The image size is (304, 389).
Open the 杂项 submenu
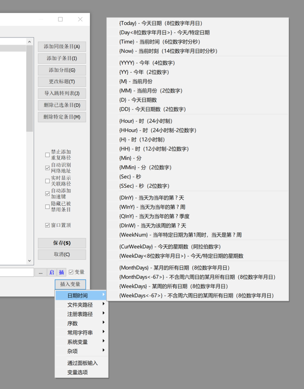pos(81,351)
